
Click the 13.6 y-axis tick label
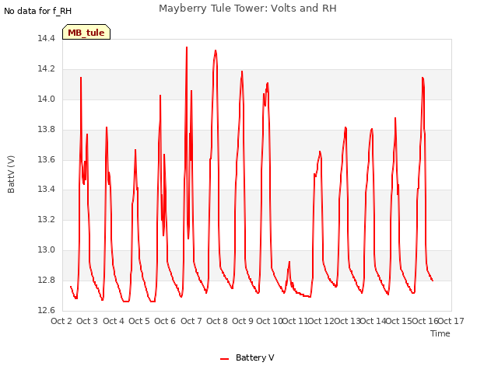click(x=47, y=159)
